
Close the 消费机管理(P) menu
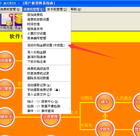click(x=34, y=9)
